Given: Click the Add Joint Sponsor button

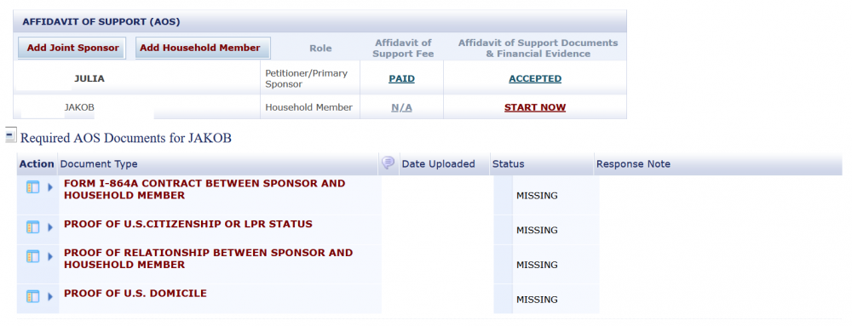Looking at the screenshot, I should tap(72, 48).
